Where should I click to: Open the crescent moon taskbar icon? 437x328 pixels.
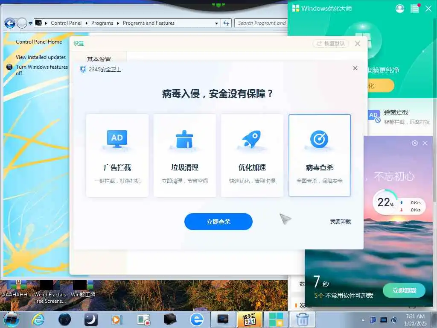90,319
